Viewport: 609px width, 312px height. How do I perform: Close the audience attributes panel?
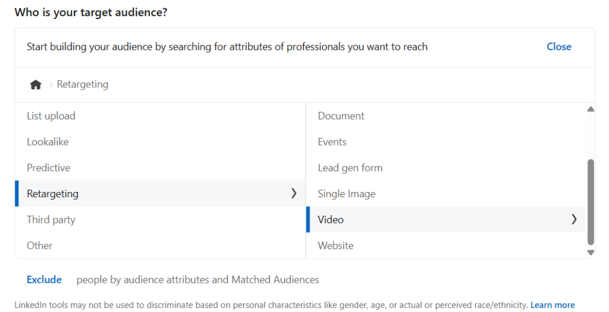pyautogui.click(x=558, y=46)
